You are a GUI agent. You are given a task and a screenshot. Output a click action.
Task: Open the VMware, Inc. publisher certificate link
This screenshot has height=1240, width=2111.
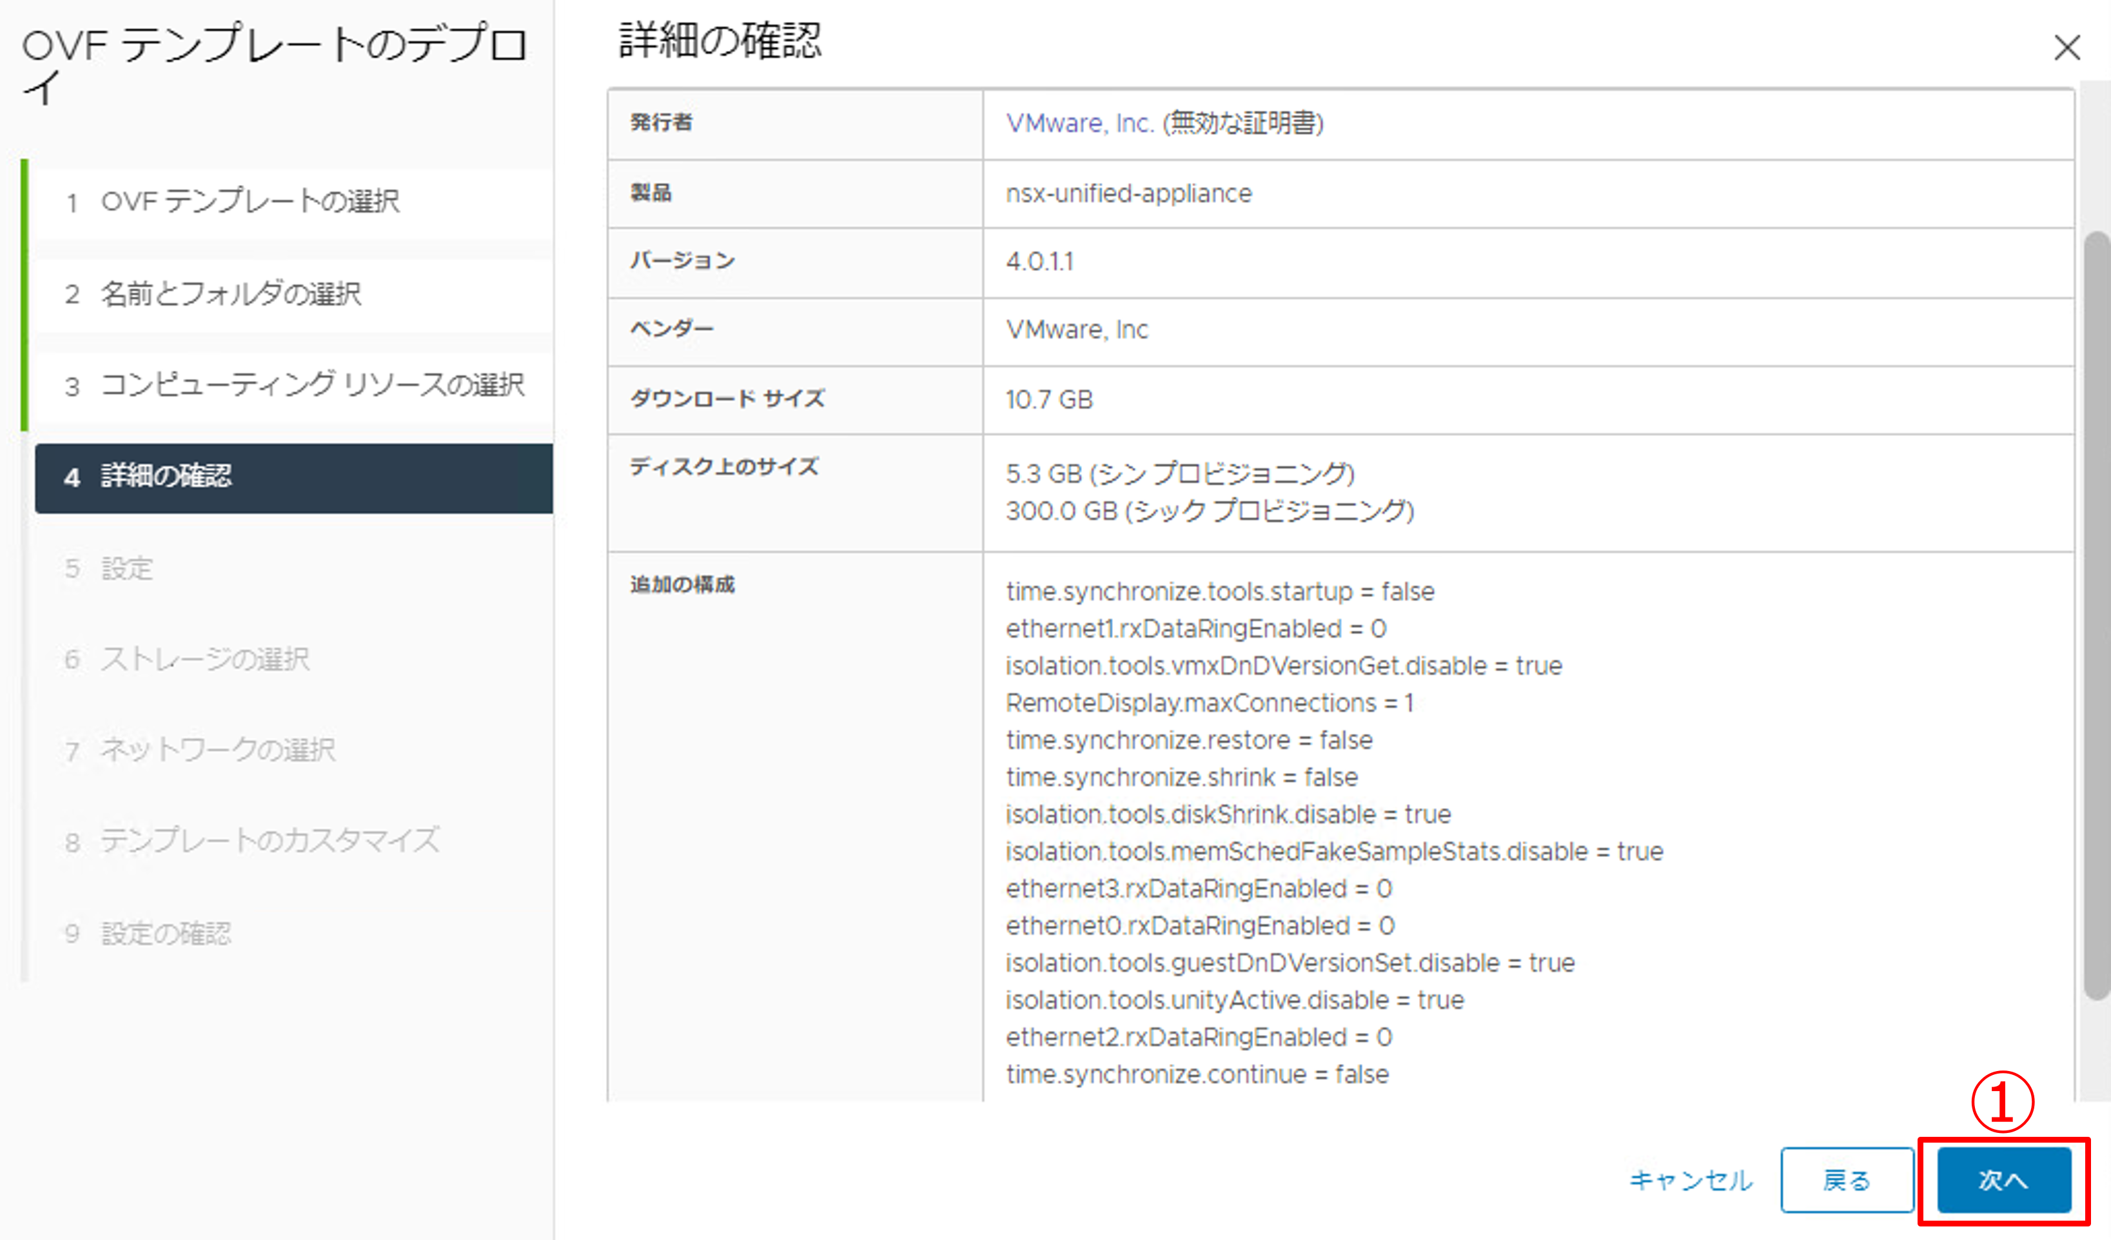coord(1080,123)
